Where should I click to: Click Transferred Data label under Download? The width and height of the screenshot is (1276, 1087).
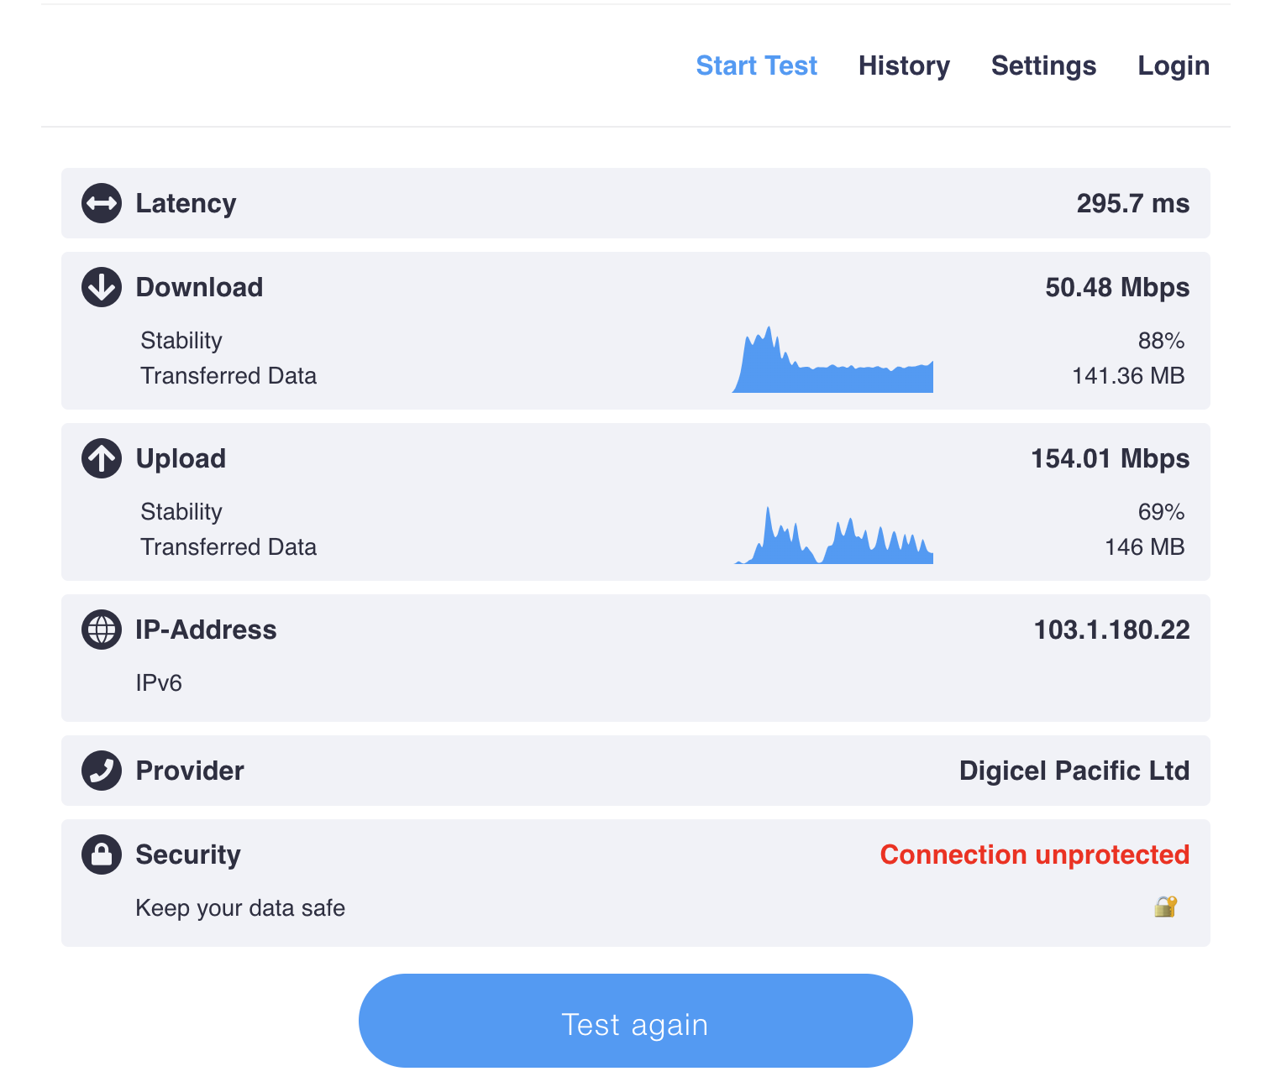click(x=228, y=376)
